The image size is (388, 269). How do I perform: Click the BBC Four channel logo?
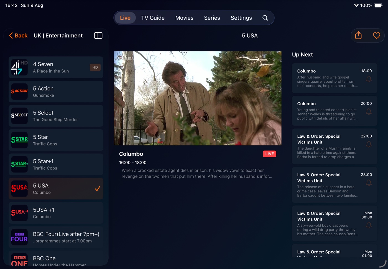[19, 237]
